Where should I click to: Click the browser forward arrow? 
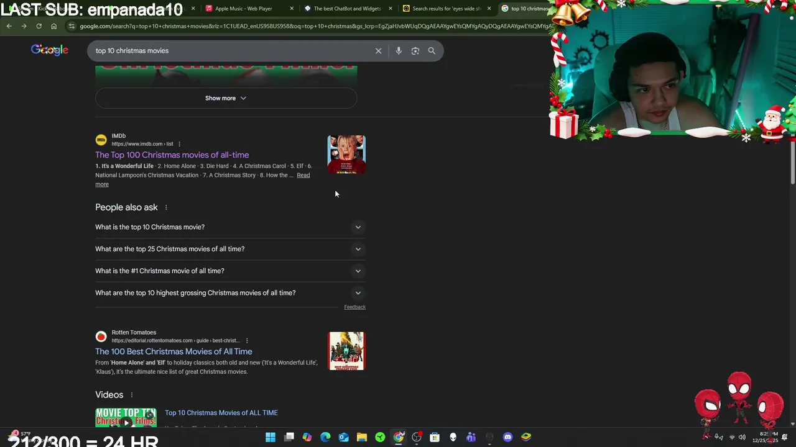coord(24,26)
